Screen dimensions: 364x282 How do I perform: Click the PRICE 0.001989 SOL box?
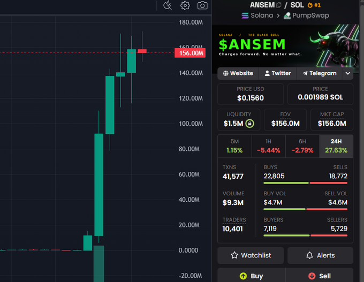coord(320,94)
